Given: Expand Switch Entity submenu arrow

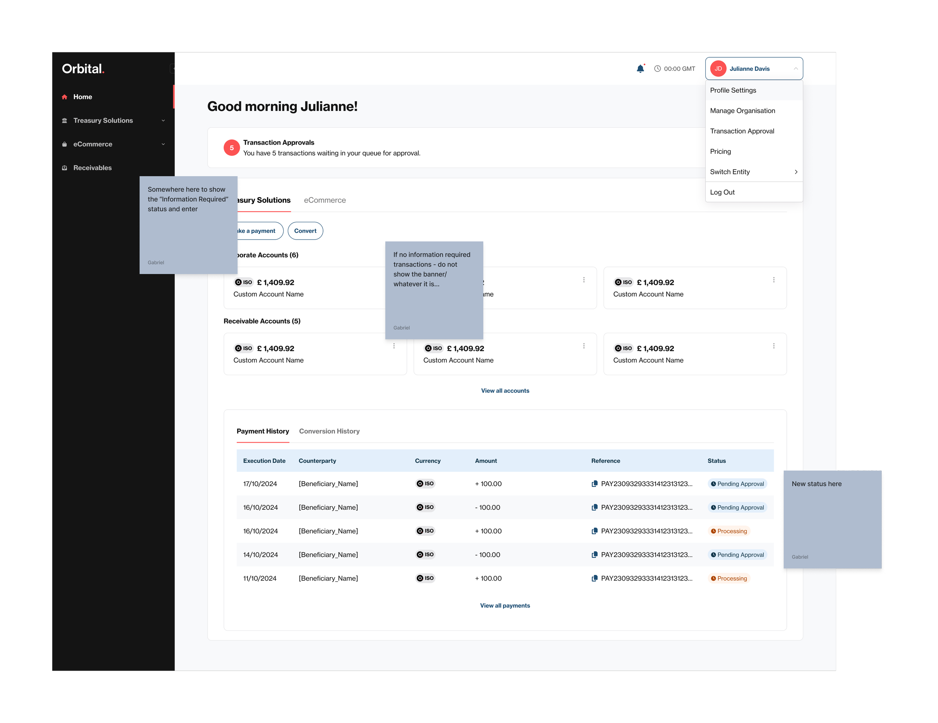Looking at the screenshot, I should click(x=795, y=172).
